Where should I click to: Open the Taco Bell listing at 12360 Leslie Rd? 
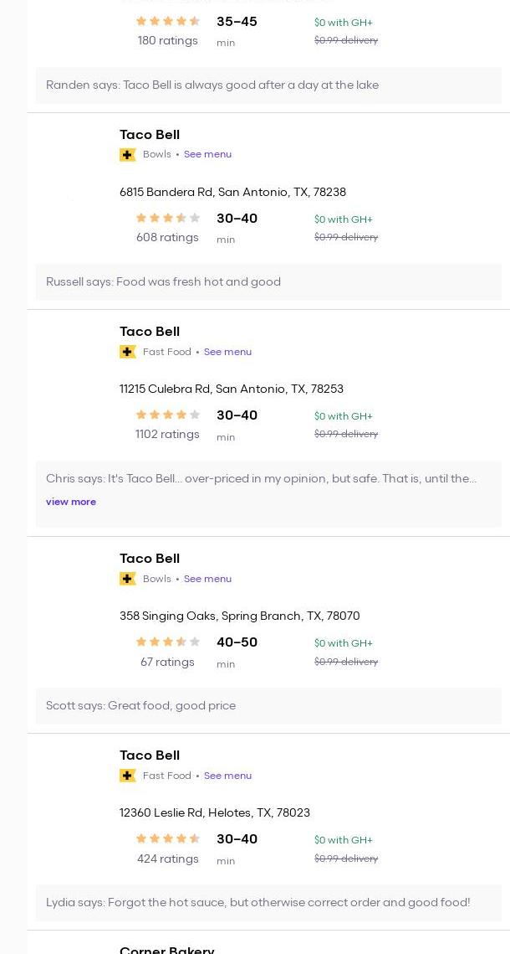150,755
